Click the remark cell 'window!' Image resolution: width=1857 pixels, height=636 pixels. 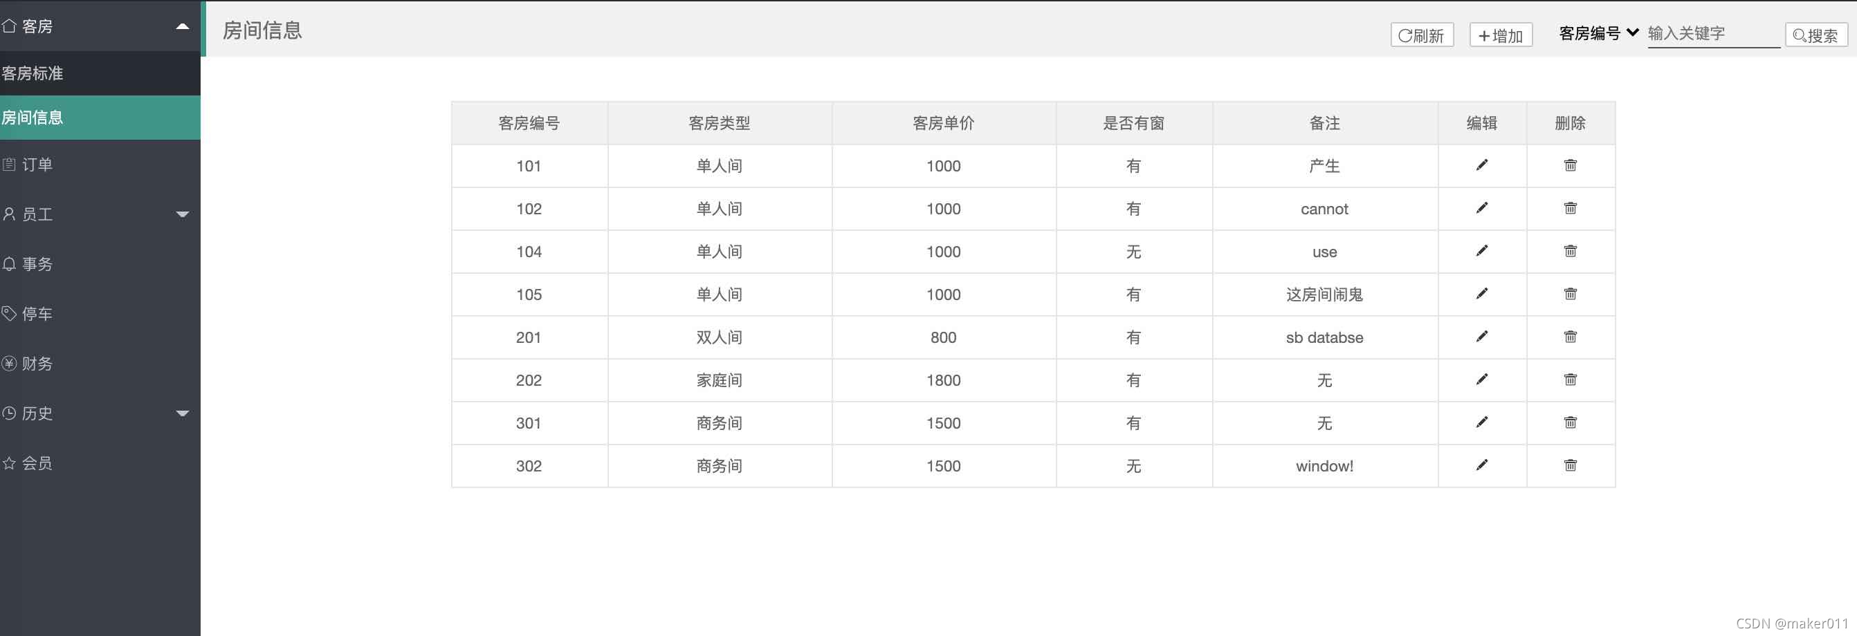pos(1325,466)
